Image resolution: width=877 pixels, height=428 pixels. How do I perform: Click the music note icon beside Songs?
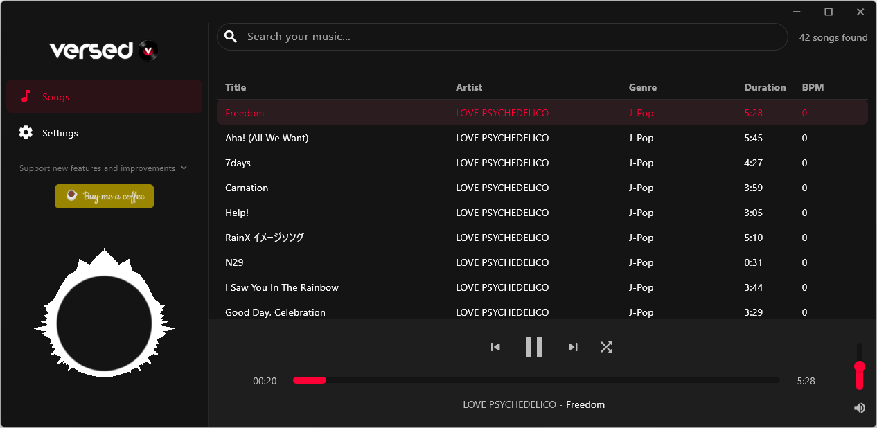(26, 96)
